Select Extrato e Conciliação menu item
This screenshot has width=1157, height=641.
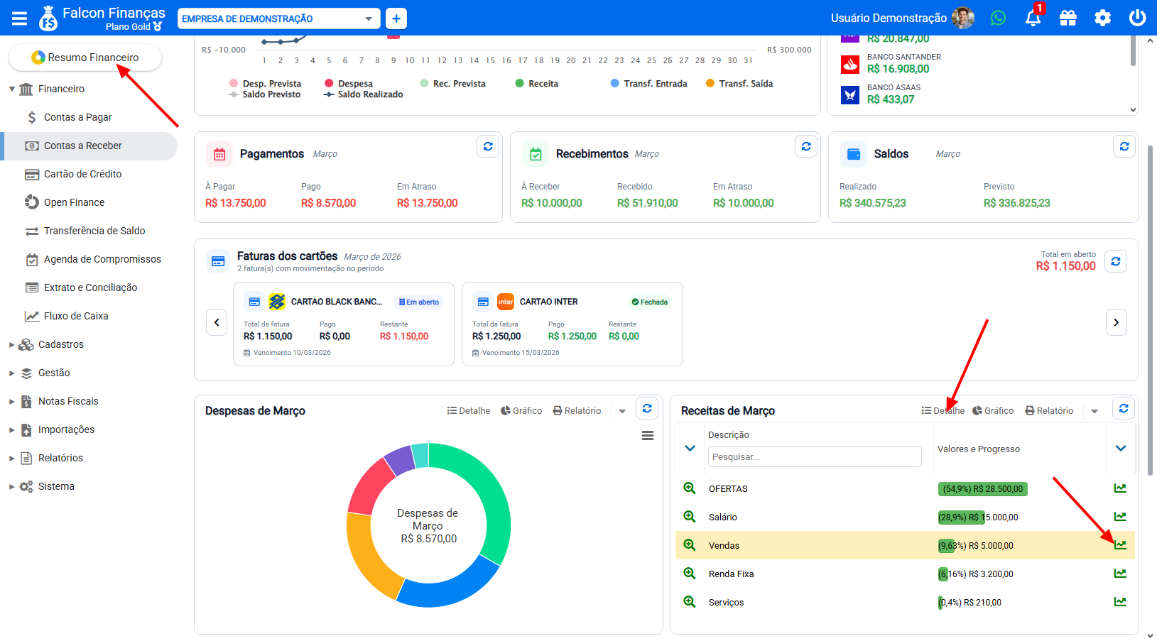pos(90,287)
